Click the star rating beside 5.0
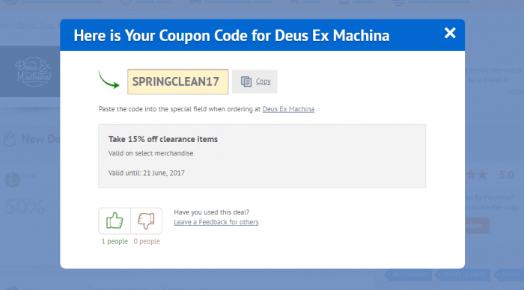 pos(477,175)
